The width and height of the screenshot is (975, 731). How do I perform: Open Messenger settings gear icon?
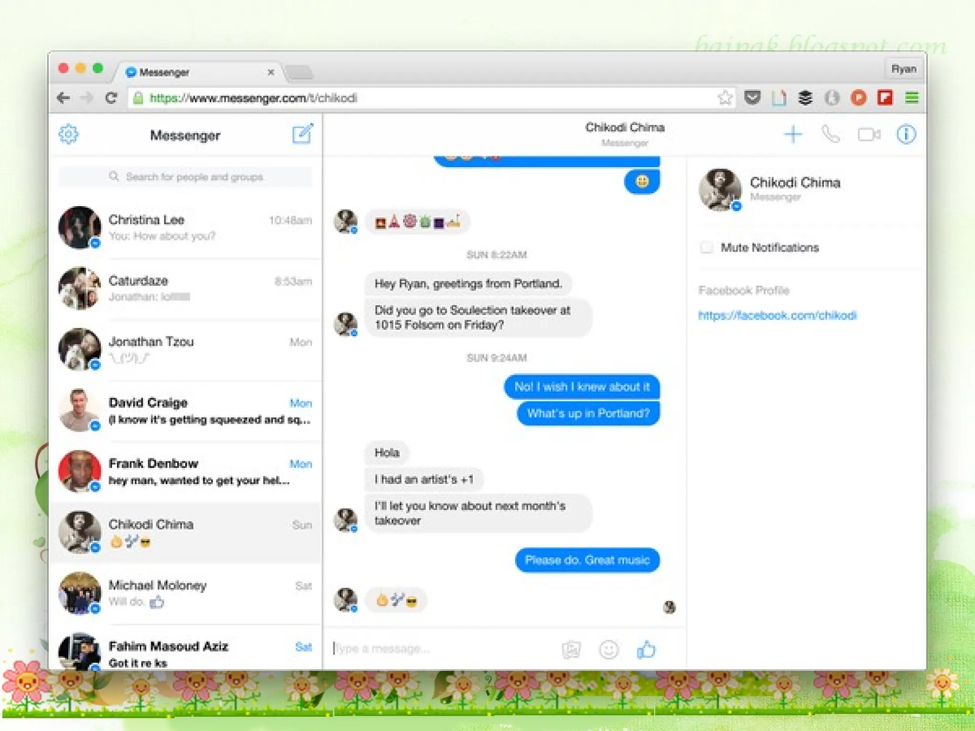tap(69, 135)
